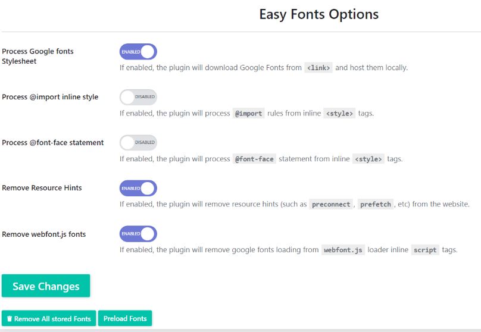Click the Process @import inline style label
Screen dimensions: 481x332
coord(50,97)
